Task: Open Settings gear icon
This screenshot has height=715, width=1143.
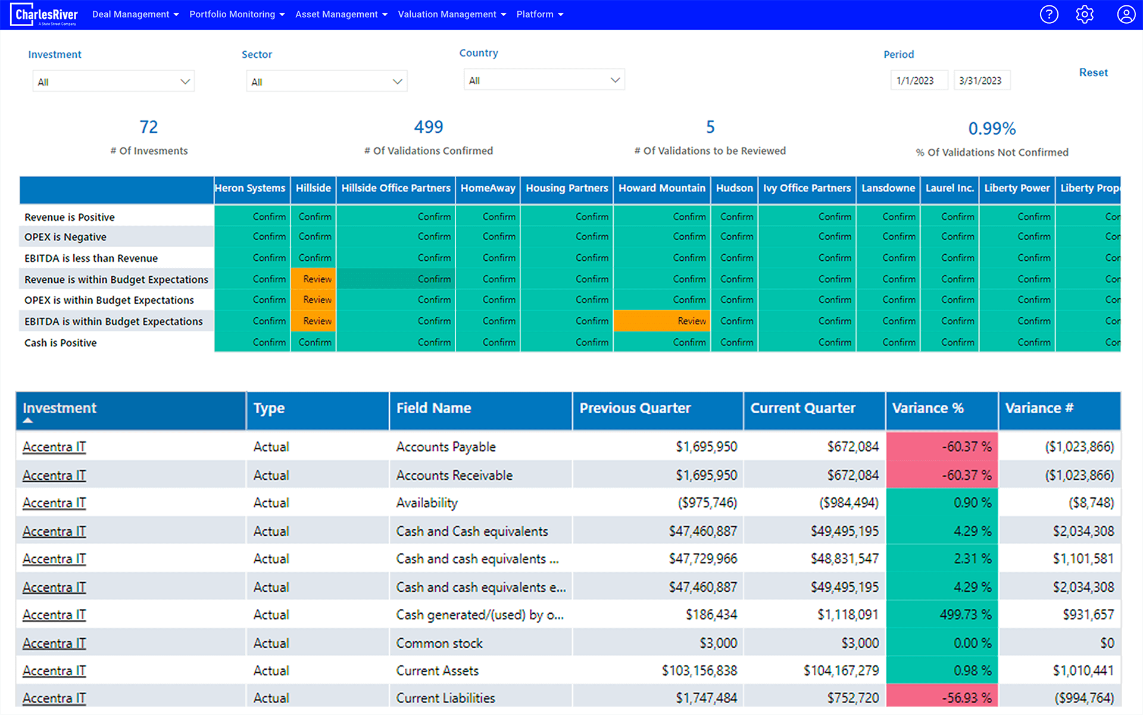Action: [x=1085, y=15]
